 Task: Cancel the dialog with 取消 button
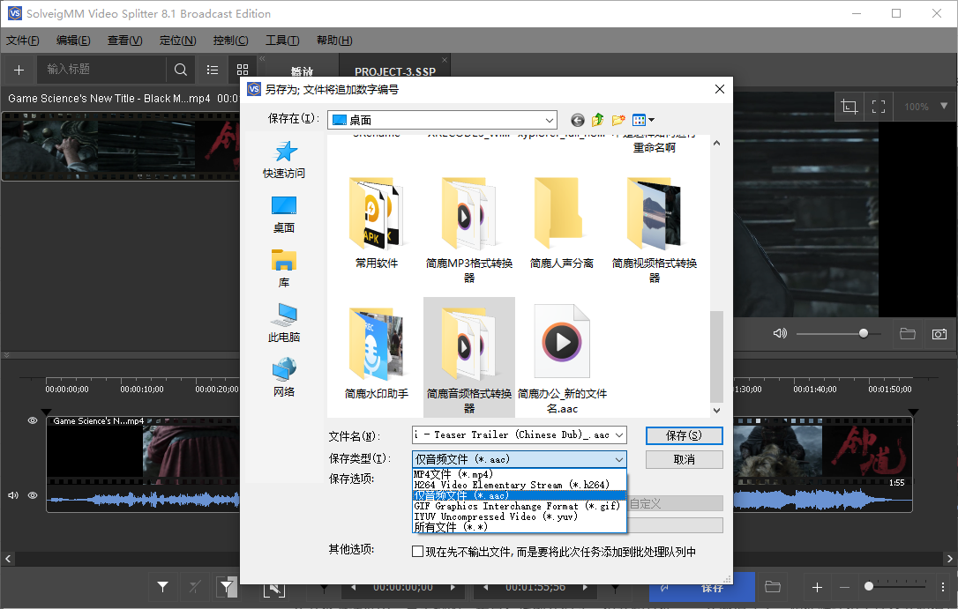[x=684, y=459]
